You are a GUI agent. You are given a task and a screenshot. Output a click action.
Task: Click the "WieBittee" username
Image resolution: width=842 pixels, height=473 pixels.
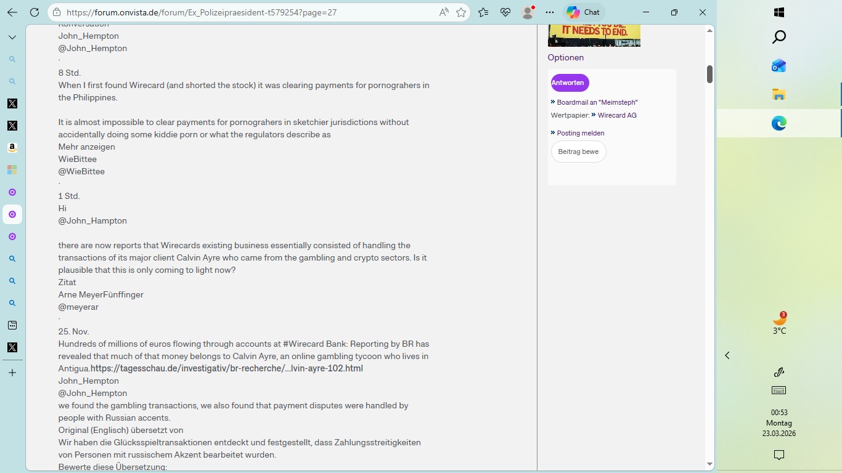(x=78, y=159)
